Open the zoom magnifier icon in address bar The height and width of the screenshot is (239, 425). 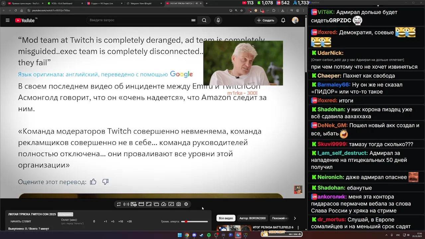(x=236, y=10)
